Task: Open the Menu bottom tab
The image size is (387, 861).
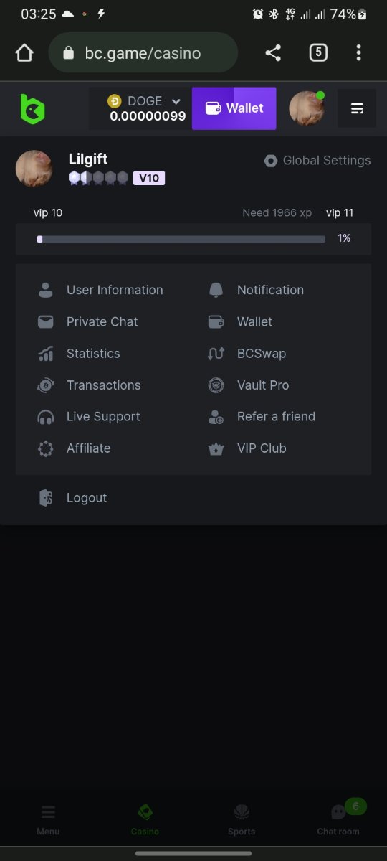Action: click(x=48, y=820)
